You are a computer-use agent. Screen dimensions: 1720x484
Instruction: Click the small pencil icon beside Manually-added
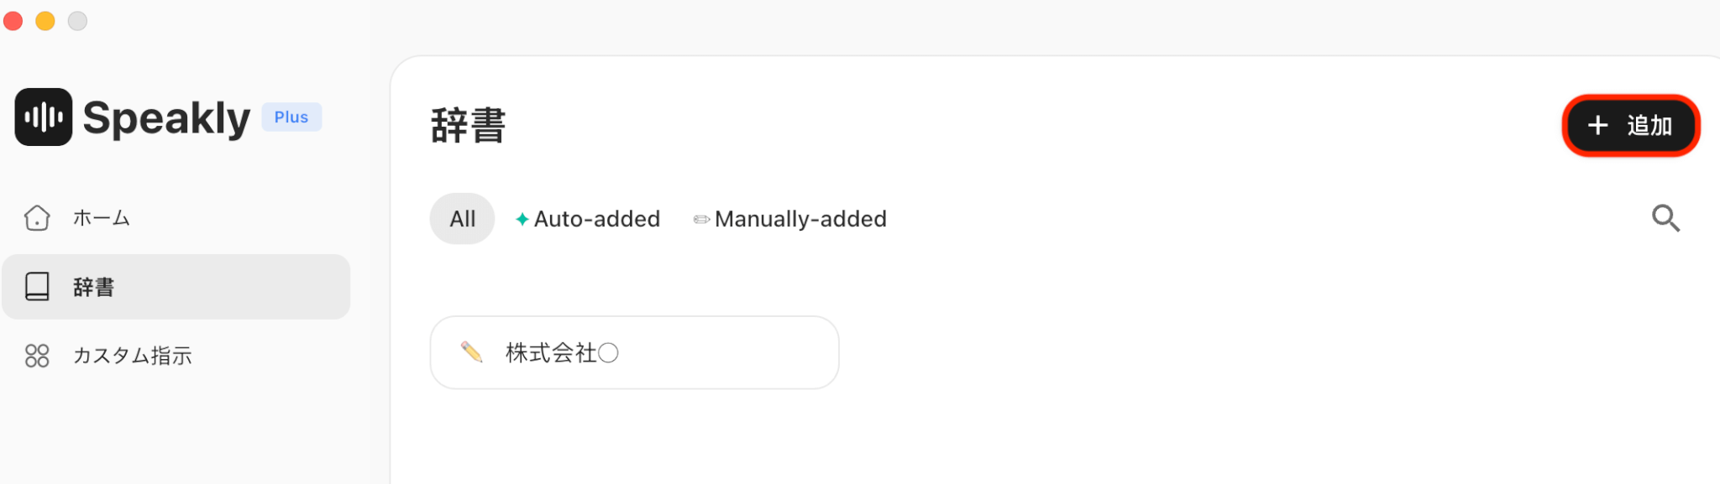[x=701, y=220]
